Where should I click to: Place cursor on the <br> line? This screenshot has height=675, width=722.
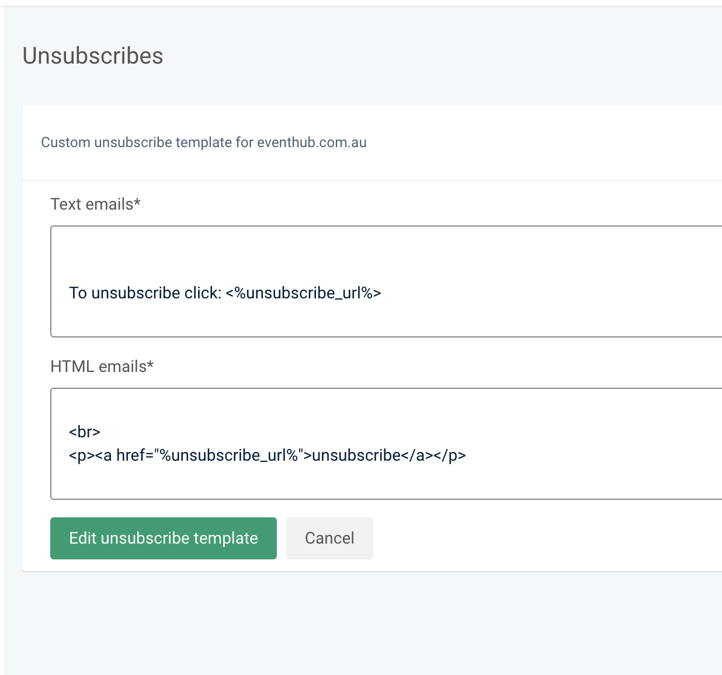point(85,432)
